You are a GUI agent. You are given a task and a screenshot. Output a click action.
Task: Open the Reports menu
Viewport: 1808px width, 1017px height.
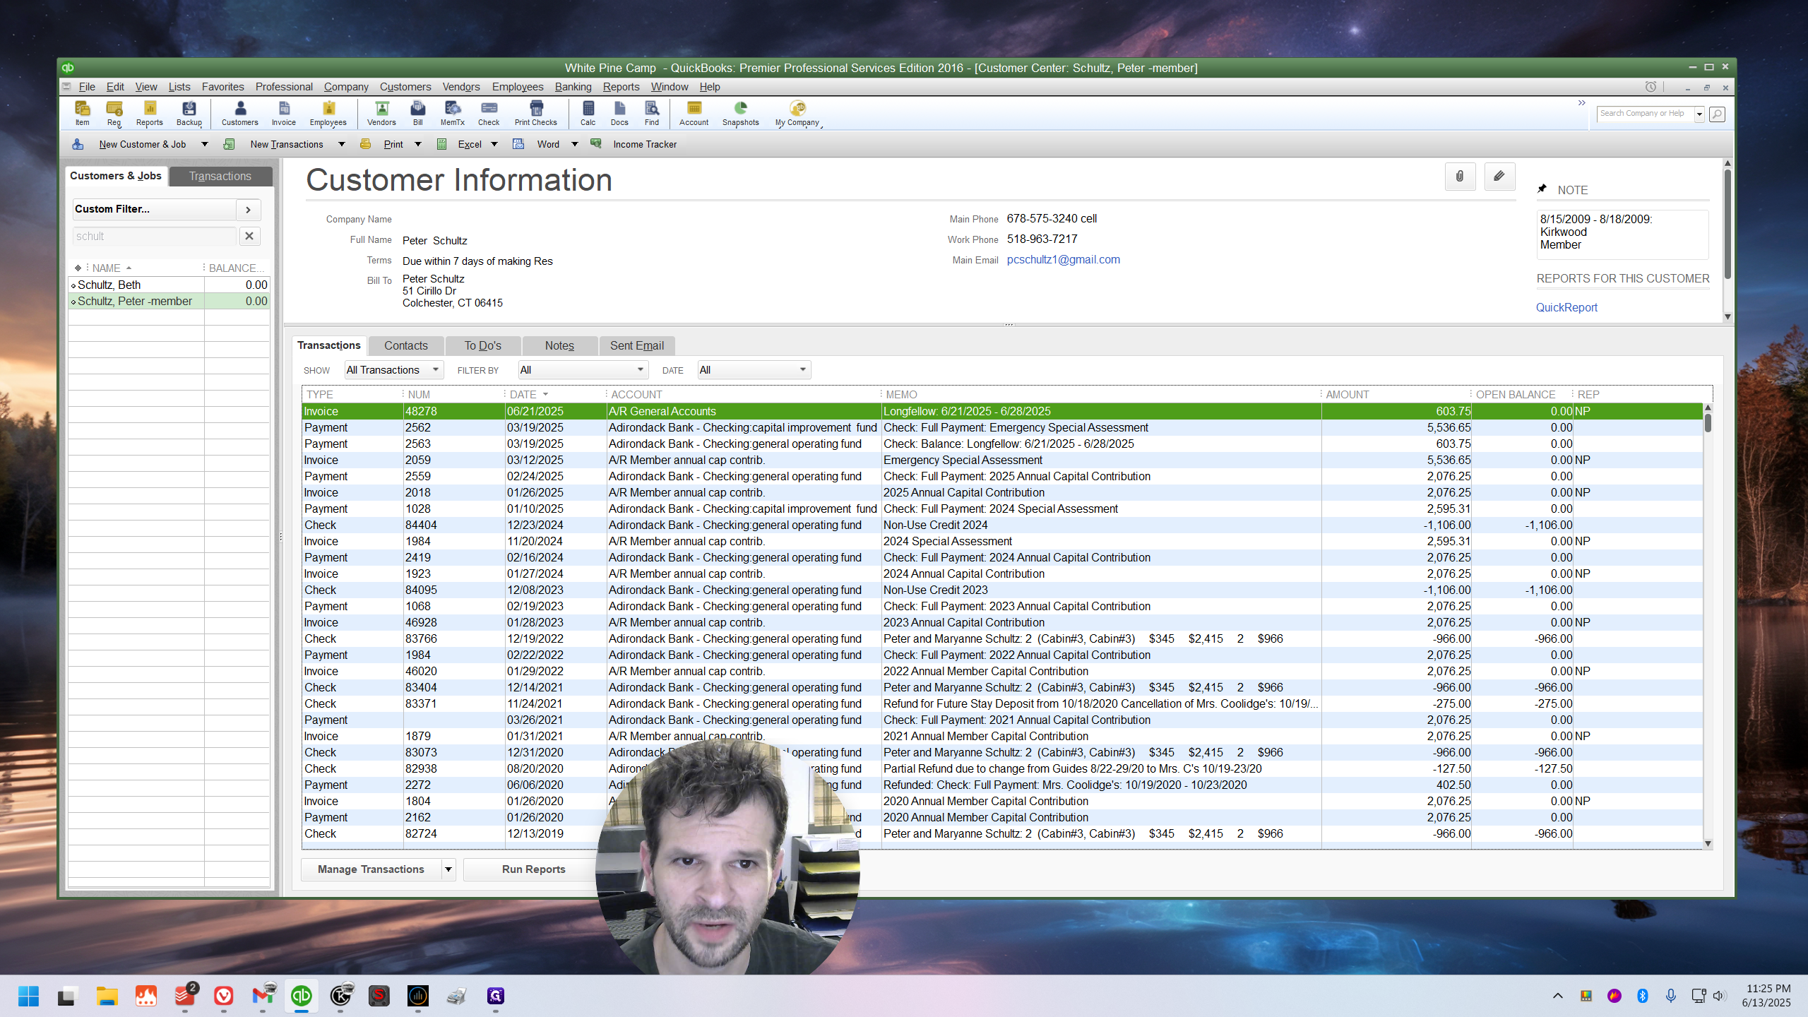click(x=621, y=87)
